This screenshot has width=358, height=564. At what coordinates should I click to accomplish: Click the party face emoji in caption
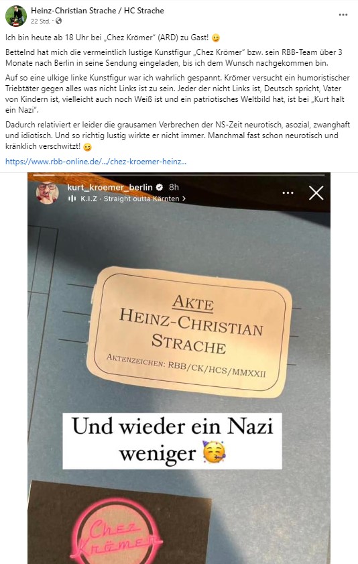tap(215, 452)
